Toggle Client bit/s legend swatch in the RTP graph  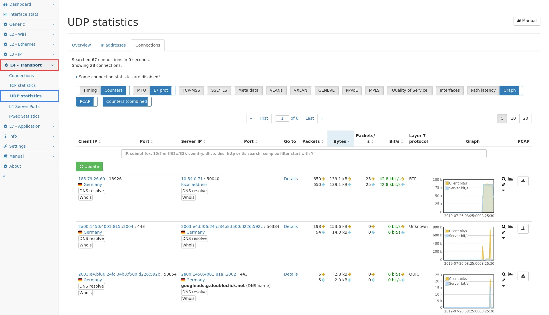(x=447, y=183)
